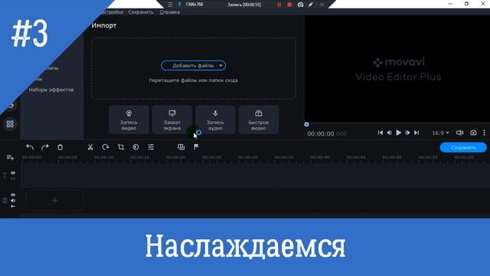490x276 pixels.
Task: Click the preview seek bar handle
Action: pyautogui.click(x=306, y=124)
